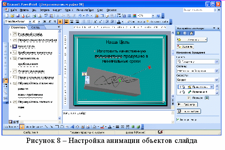Viewport: 225px width, 150px height.
Task: Click the Save icon in standard toolbar
Action: tap(18, 16)
